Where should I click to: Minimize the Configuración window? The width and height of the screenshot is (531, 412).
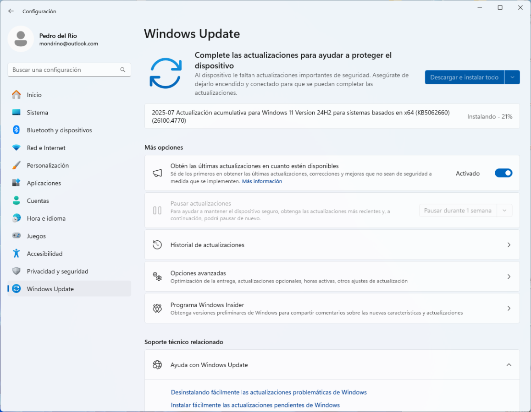pyautogui.click(x=480, y=7)
